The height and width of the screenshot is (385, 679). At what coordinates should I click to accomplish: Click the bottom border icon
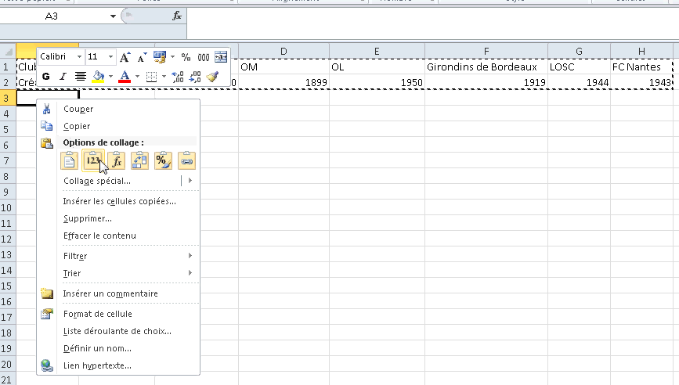pos(151,77)
